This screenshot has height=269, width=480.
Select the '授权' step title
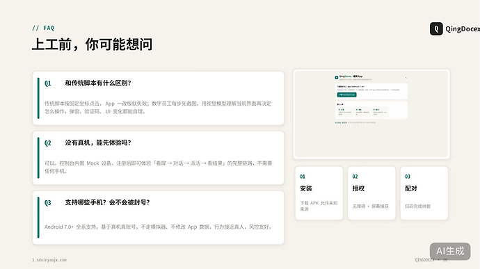[358, 188]
